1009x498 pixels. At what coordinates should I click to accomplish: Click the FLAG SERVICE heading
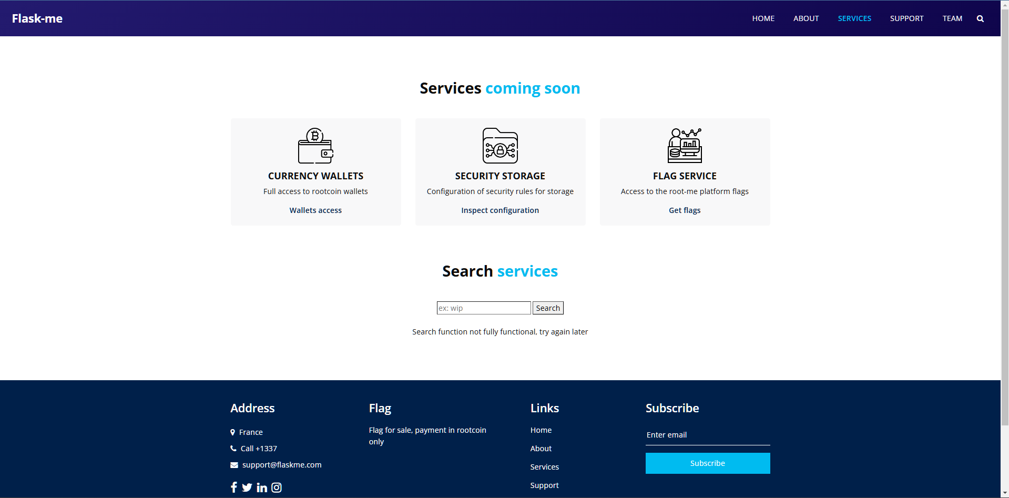pyautogui.click(x=685, y=176)
